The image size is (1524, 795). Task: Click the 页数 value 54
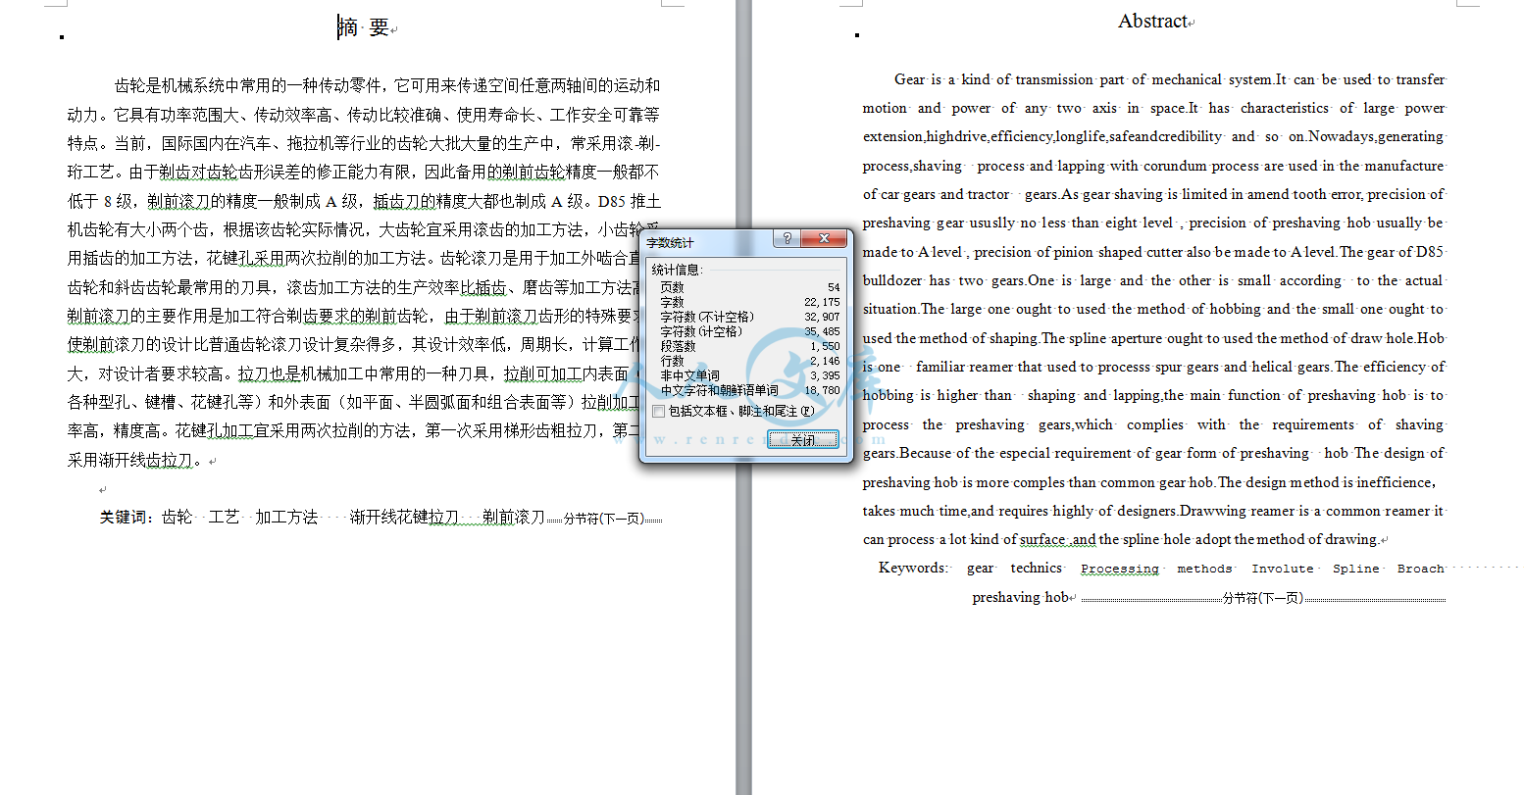point(834,287)
